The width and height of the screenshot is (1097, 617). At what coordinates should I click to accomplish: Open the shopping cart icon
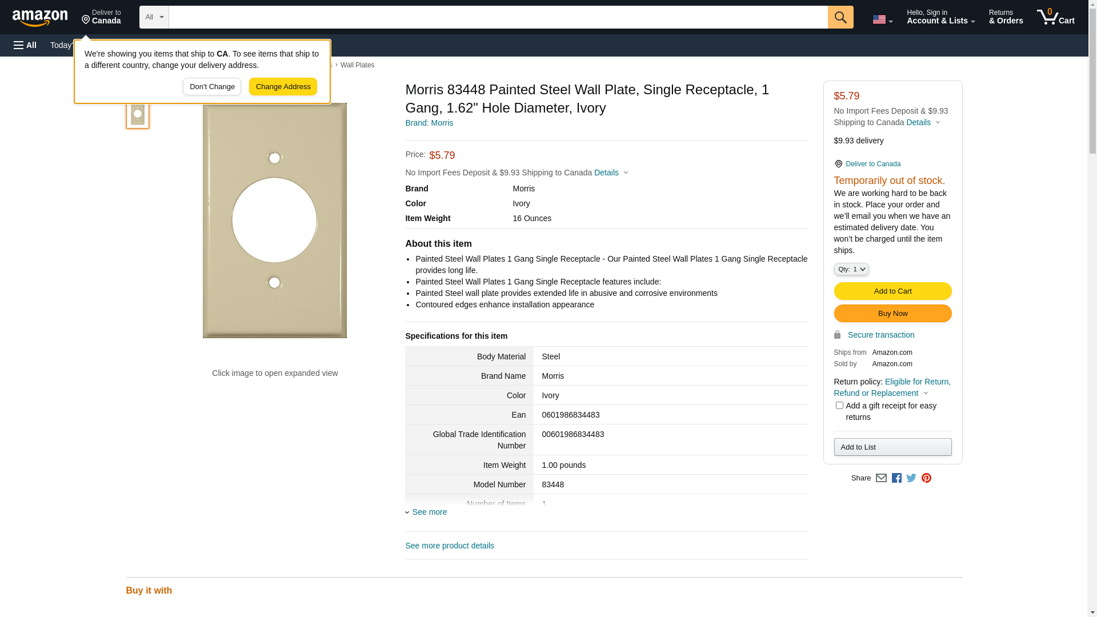click(1055, 17)
